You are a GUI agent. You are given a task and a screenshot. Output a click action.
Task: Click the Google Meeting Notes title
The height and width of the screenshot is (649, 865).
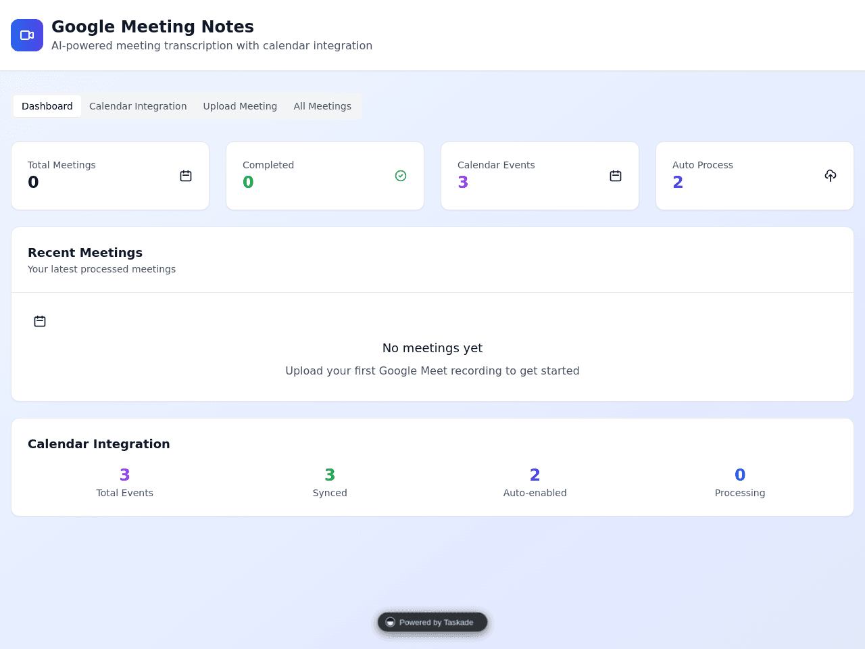pyautogui.click(x=153, y=26)
